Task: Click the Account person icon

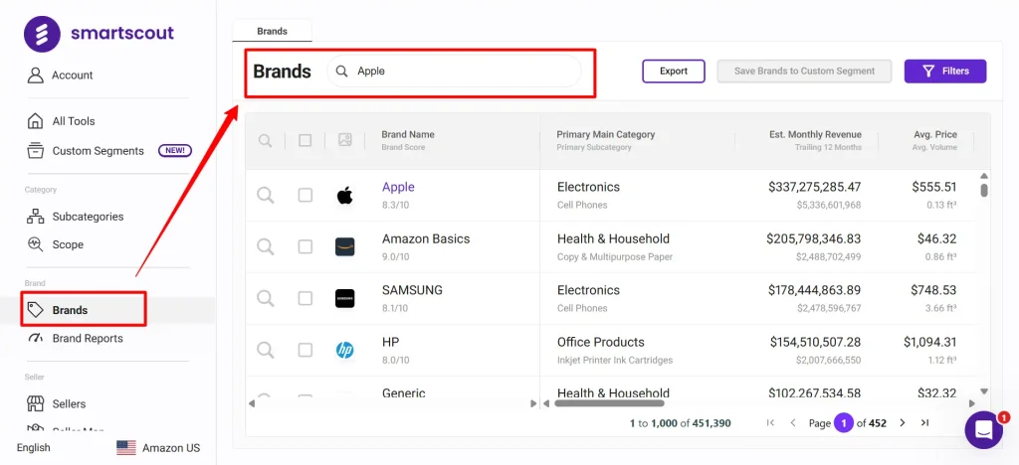Action: (35, 76)
